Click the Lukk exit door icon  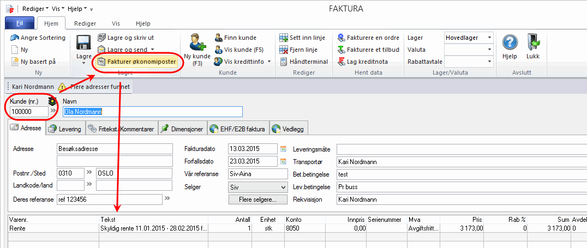pyautogui.click(x=532, y=44)
